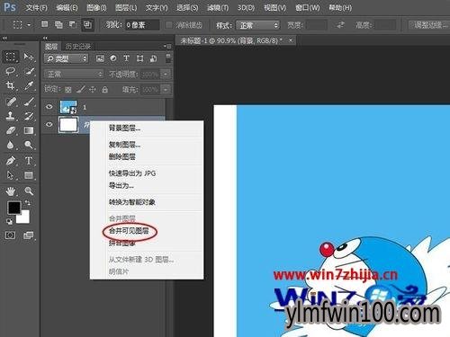Select the Eraser tool
The height and width of the screenshot is (337, 450).
11,130
